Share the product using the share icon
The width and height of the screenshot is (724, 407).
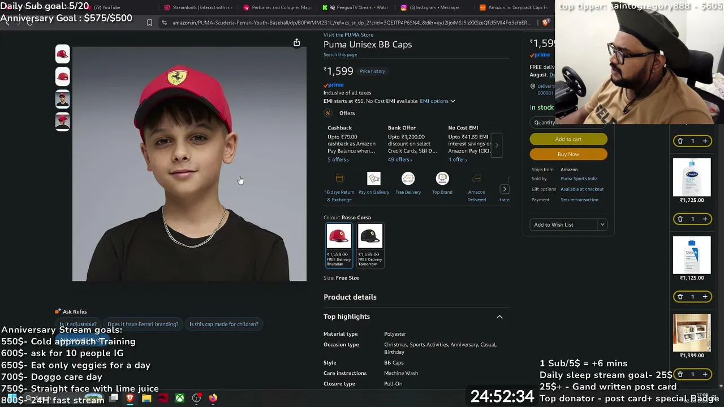pyautogui.click(x=296, y=42)
